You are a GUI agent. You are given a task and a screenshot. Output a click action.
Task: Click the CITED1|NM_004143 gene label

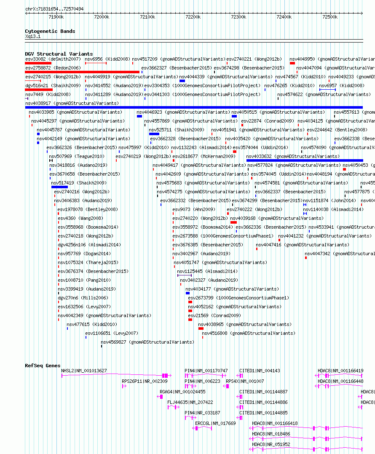(x=260, y=371)
